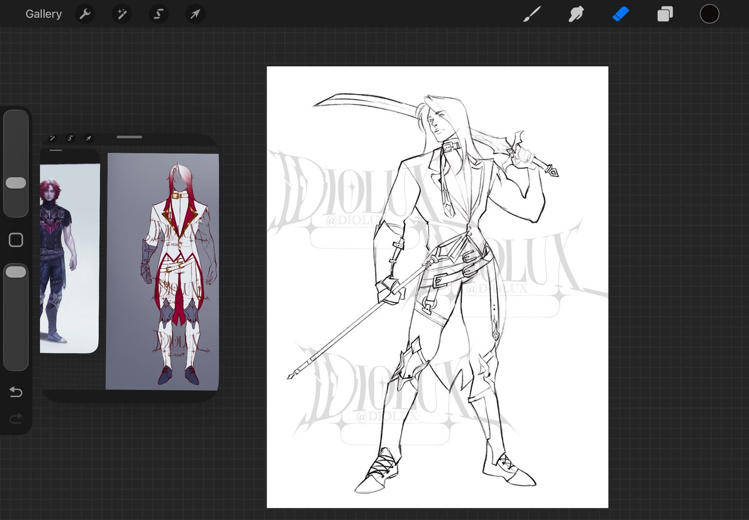The image size is (749, 520).
Task: Open the Actions wrench menu
Action: click(x=85, y=14)
